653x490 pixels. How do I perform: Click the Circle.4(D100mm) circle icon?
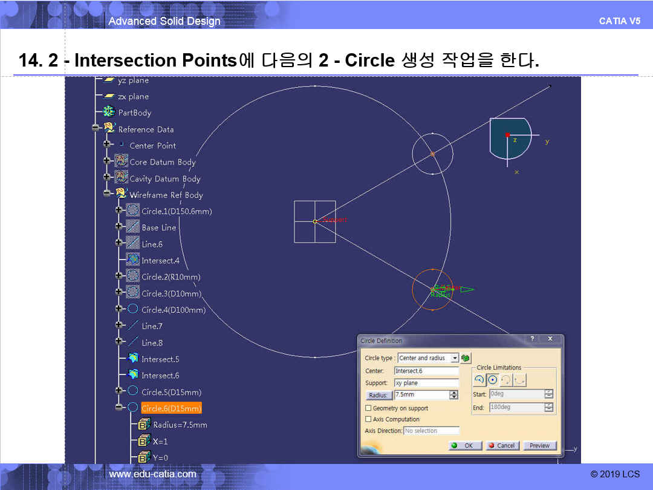click(132, 309)
